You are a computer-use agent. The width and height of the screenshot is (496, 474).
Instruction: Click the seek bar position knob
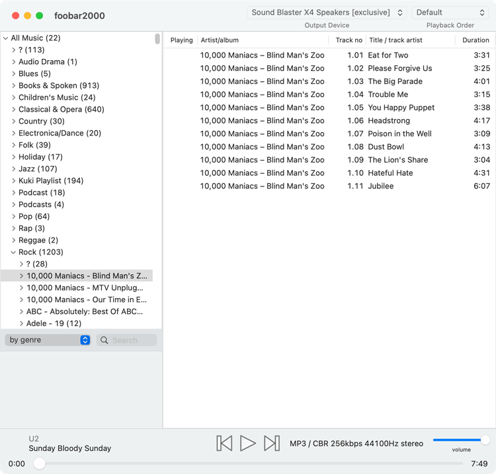tap(40, 463)
